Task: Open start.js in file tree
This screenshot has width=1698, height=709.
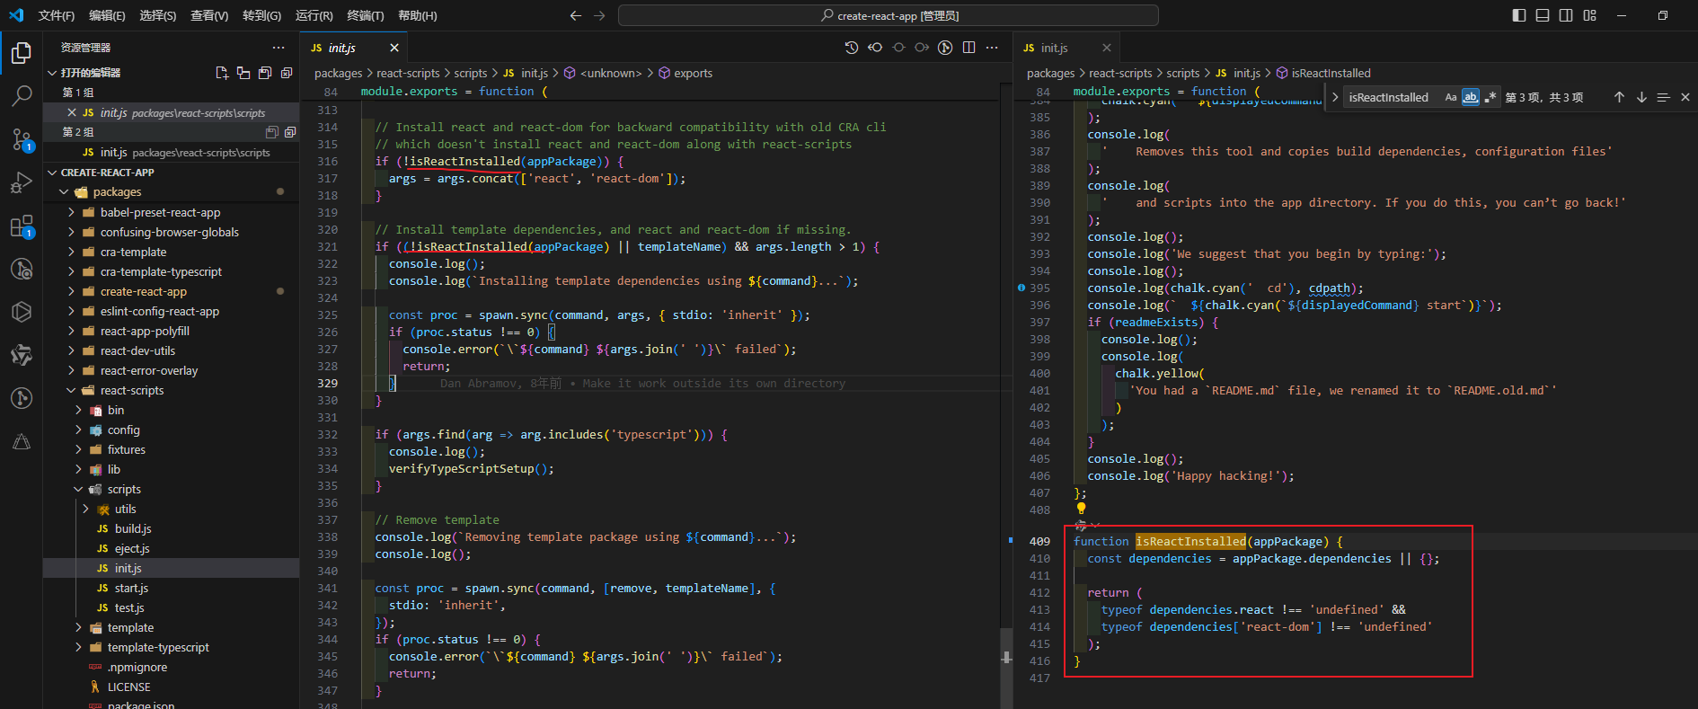Action: (131, 589)
